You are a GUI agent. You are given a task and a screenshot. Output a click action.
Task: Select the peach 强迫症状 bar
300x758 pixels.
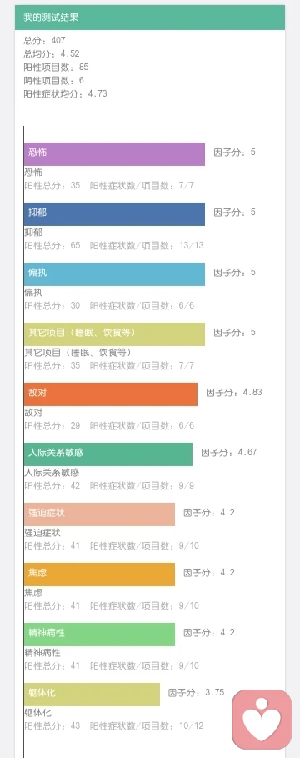pos(99,515)
